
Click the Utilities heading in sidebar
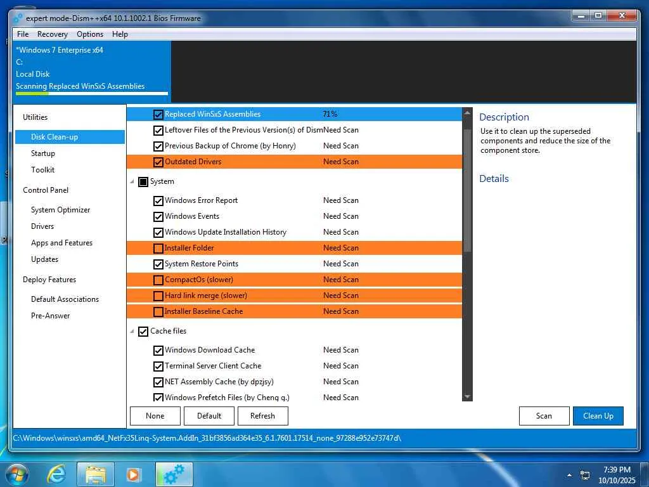(35, 117)
